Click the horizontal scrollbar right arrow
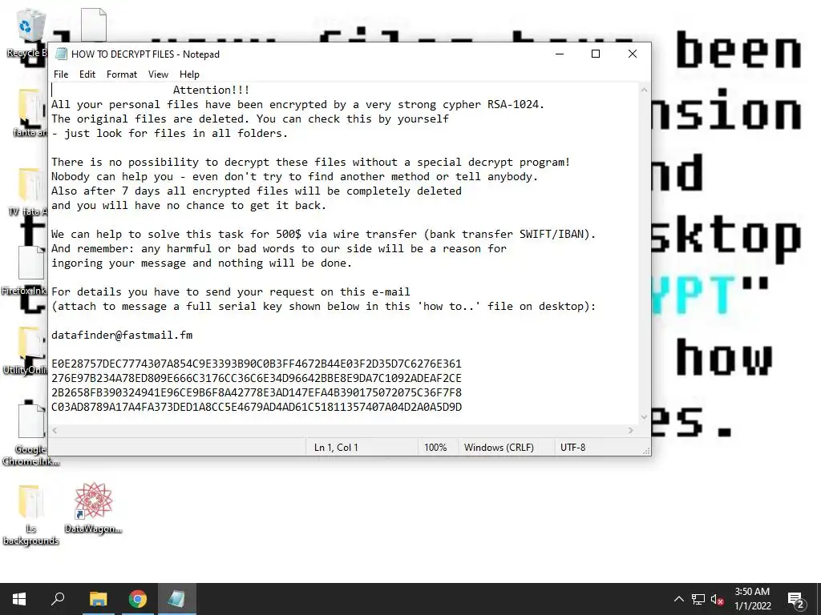821x615 pixels. [x=631, y=430]
